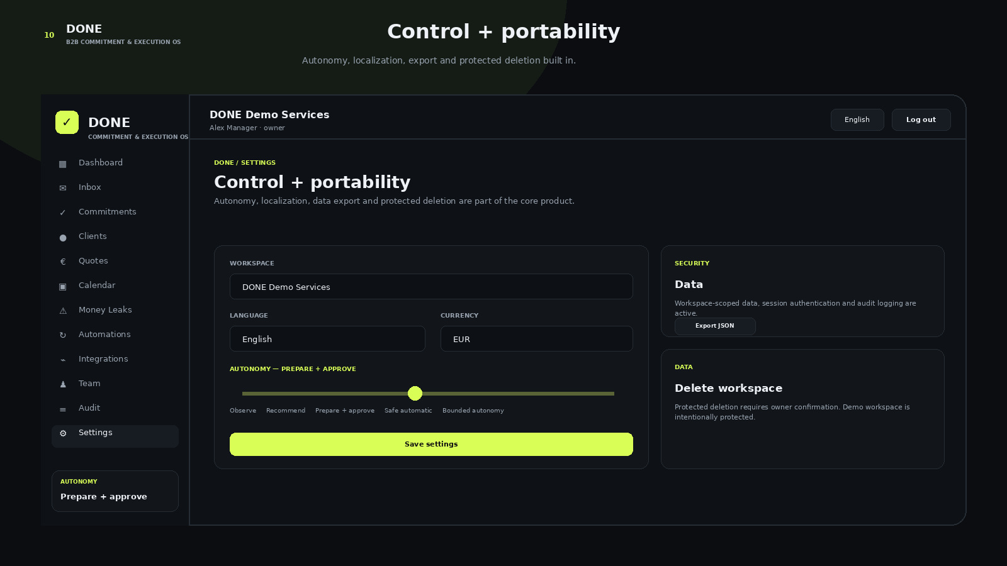Click the DONE / SETTINGS breadcrumb
Image resolution: width=1007 pixels, height=566 pixels.
[x=245, y=163]
